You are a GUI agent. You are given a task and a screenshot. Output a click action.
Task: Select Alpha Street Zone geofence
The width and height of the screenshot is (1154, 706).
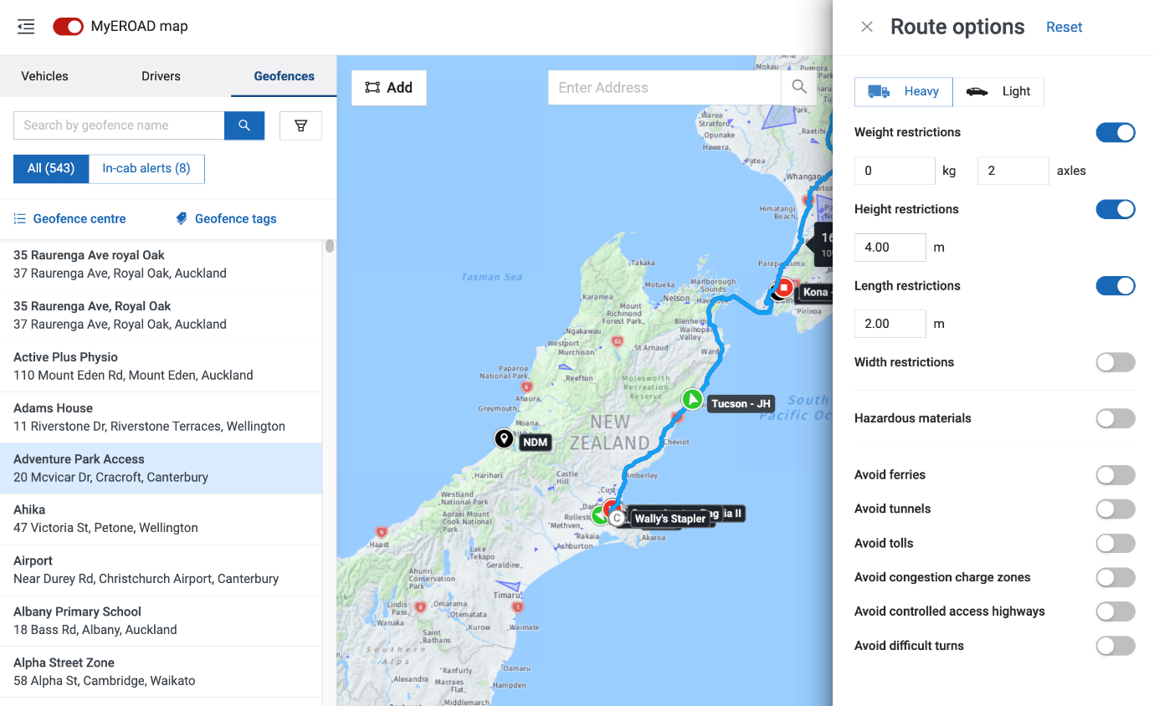coord(161,672)
